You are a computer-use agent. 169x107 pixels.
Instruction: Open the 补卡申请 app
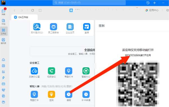[86, 96]
